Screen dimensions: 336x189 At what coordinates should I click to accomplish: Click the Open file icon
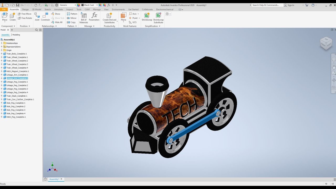point(13,5)
